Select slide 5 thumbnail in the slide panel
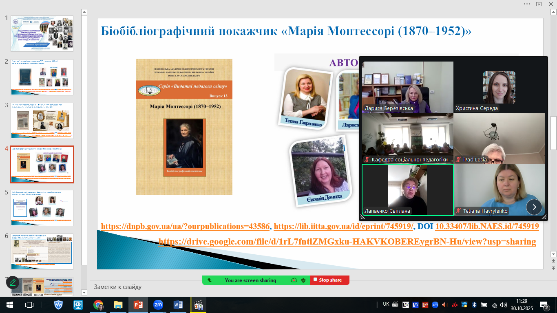The image size is (557, 313). (42, 207)
